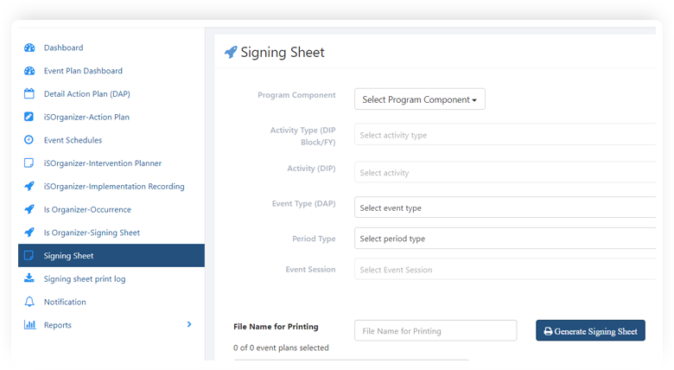Screen dimensions: 674x370
Task: Click the Signing sheet print log download icon
Action: [29, 278]
